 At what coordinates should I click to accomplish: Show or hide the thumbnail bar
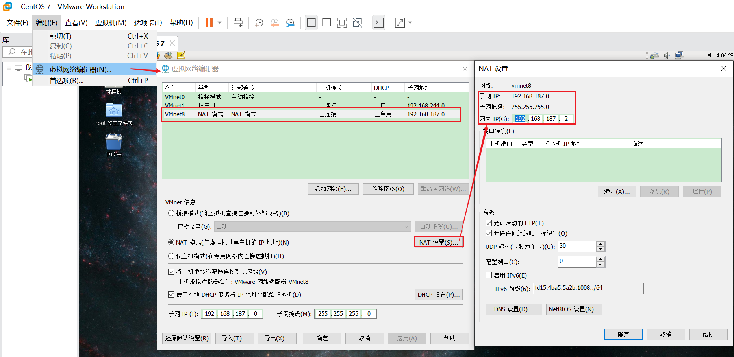pos(326,22)
